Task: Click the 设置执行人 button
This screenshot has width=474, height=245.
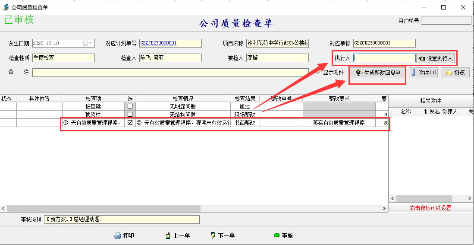Action: [x=435, y=58]
